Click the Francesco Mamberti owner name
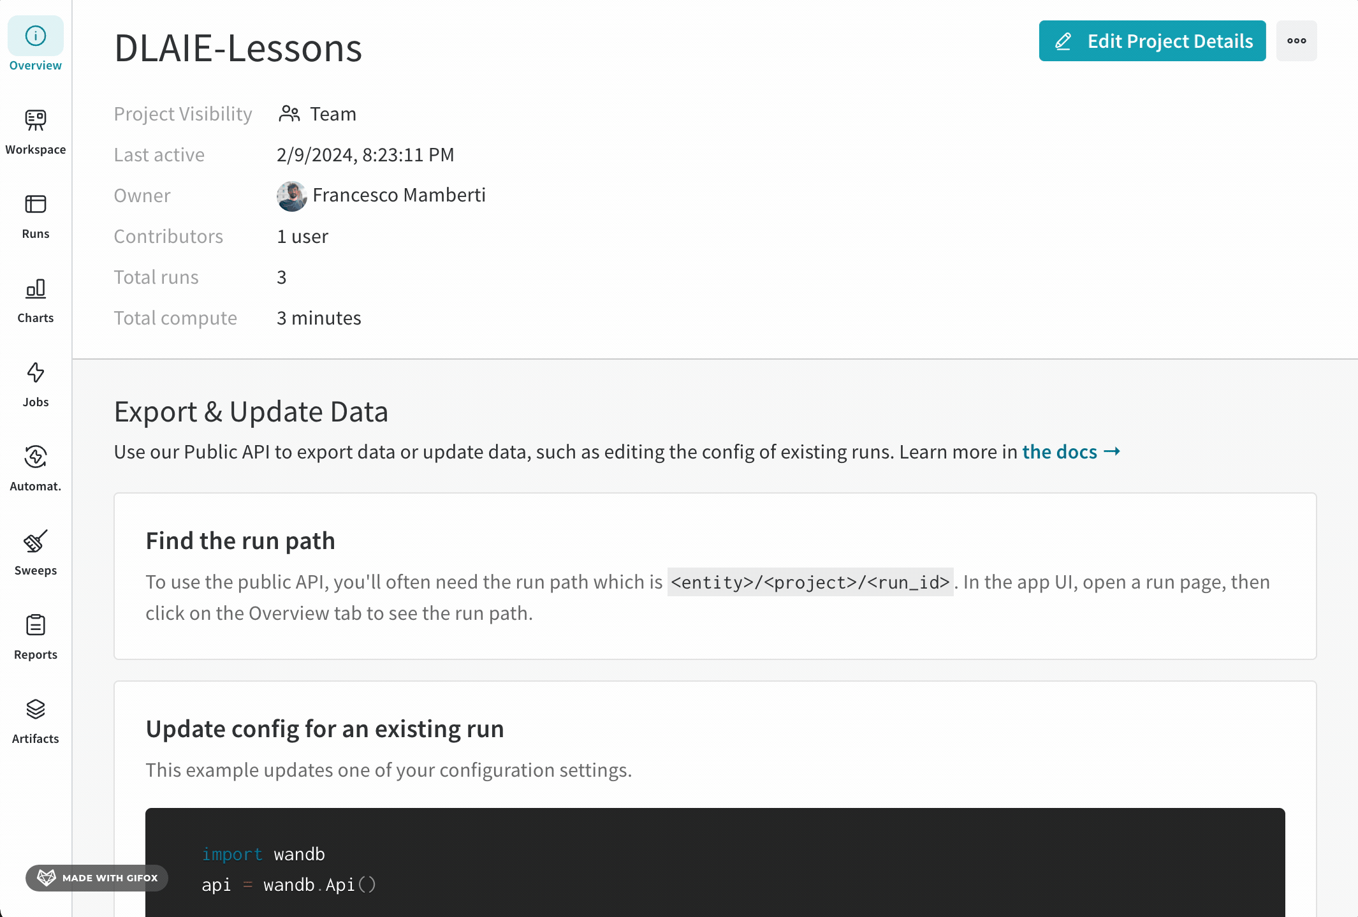Screen dimensions: 1358x917 tap(399, 195)
